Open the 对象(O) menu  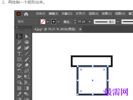click(67, 14)
